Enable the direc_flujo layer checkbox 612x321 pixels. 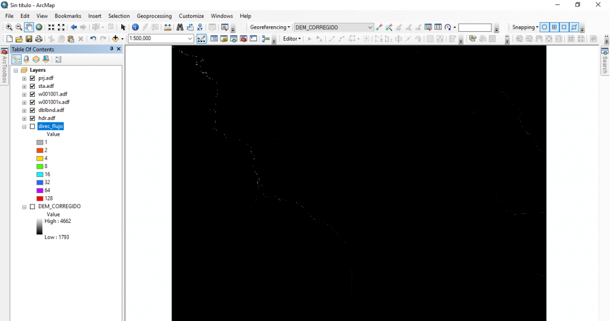tap(32, 127)
